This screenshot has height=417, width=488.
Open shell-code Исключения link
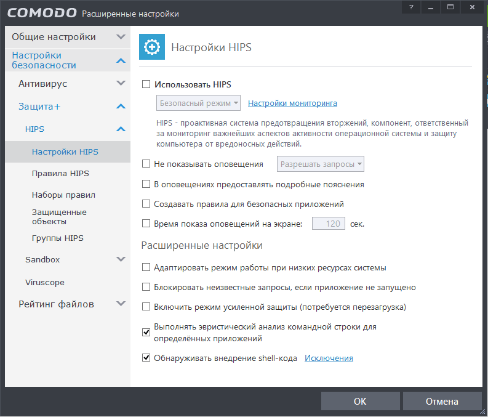tap(329, 358)
